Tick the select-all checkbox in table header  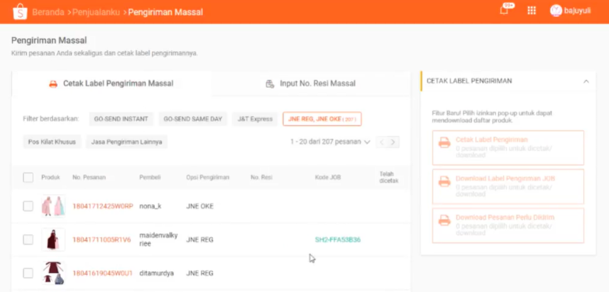coord(28,178)
